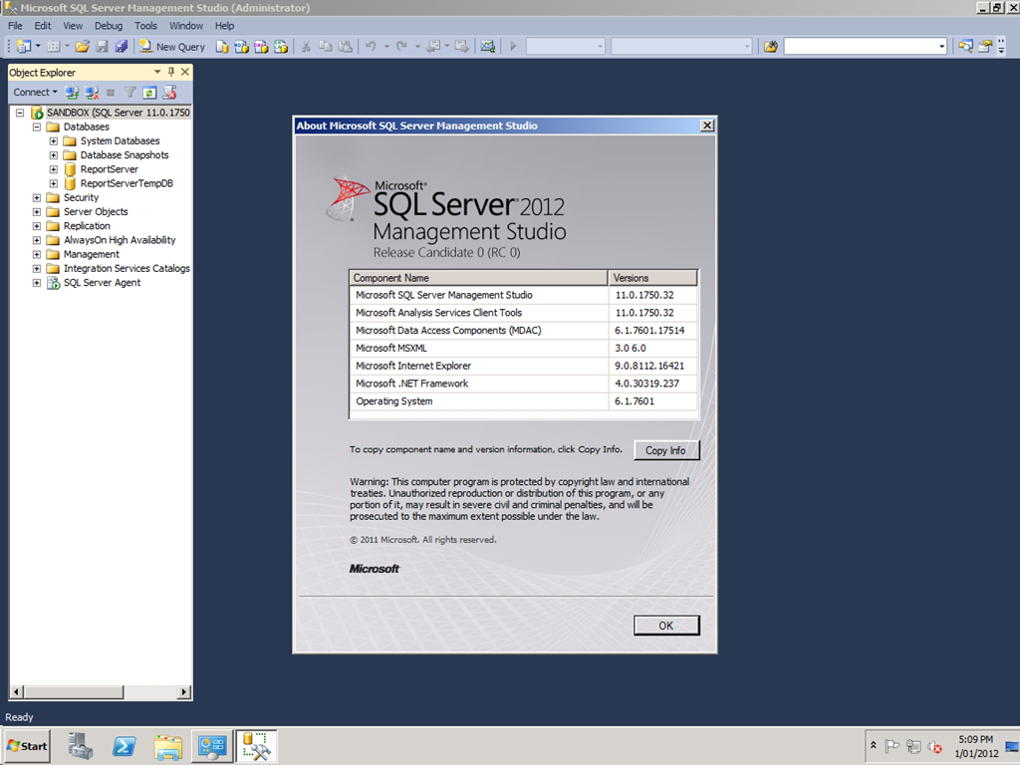Open the Tools menu

tap(145, 26)
